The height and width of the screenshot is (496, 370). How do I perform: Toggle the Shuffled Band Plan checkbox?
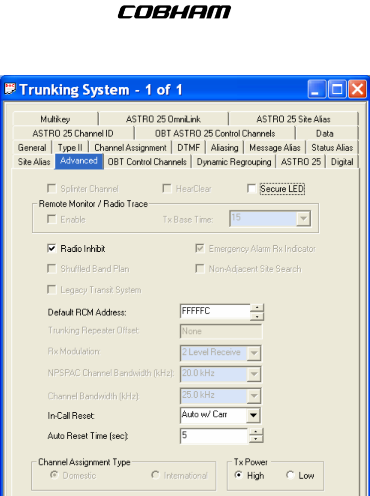[x=51, y=269]
